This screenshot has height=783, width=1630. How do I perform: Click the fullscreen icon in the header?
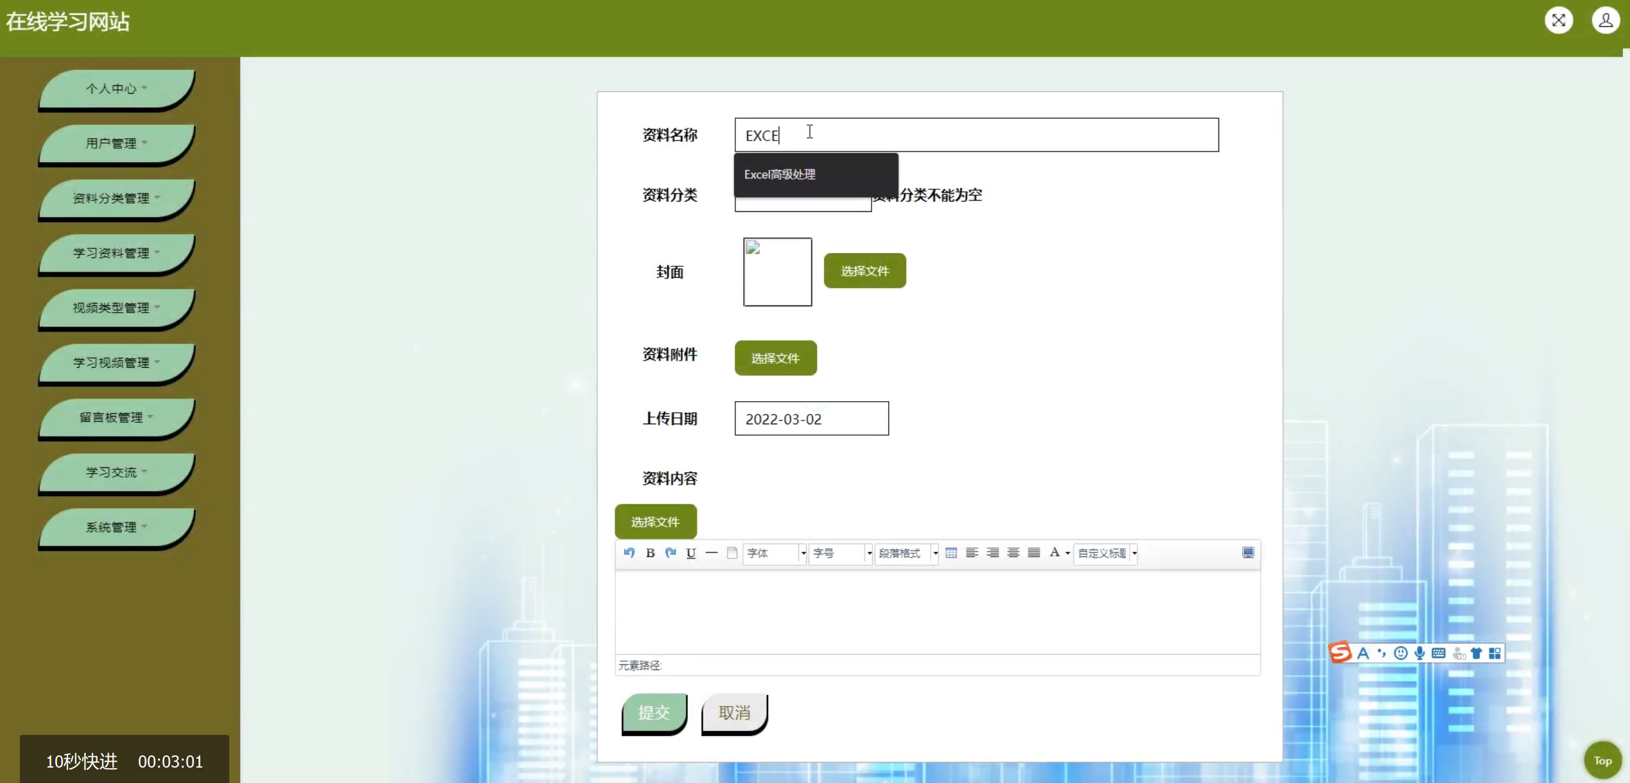(1558, 21)
